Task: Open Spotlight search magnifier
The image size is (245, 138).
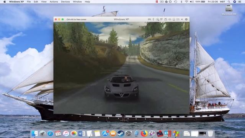Action: tap(229, 2)
